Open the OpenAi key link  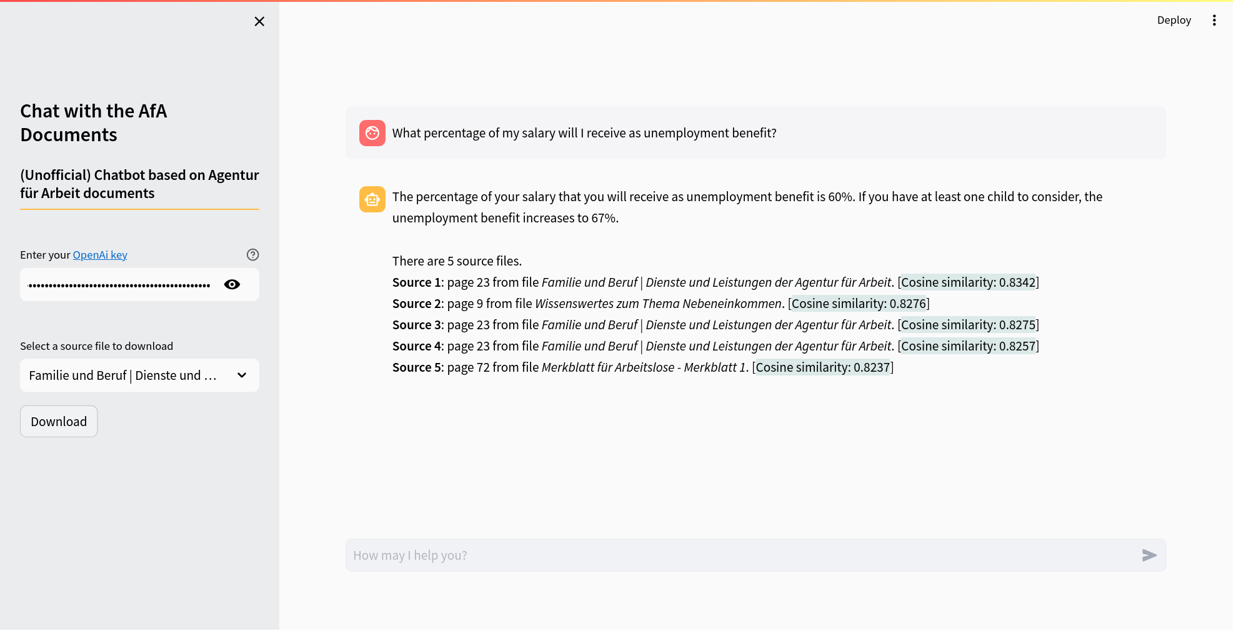point(100,255)
